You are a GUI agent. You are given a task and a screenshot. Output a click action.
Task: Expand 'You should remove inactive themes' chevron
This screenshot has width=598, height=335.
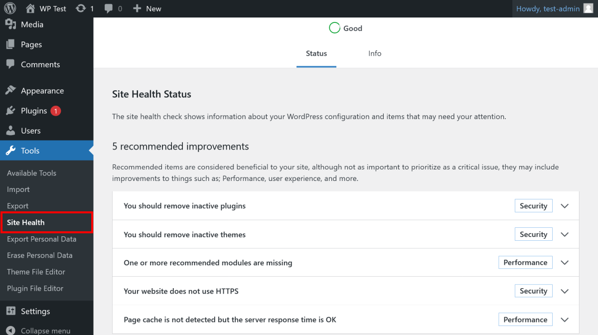pyautogui.click(x=565, y=234)
